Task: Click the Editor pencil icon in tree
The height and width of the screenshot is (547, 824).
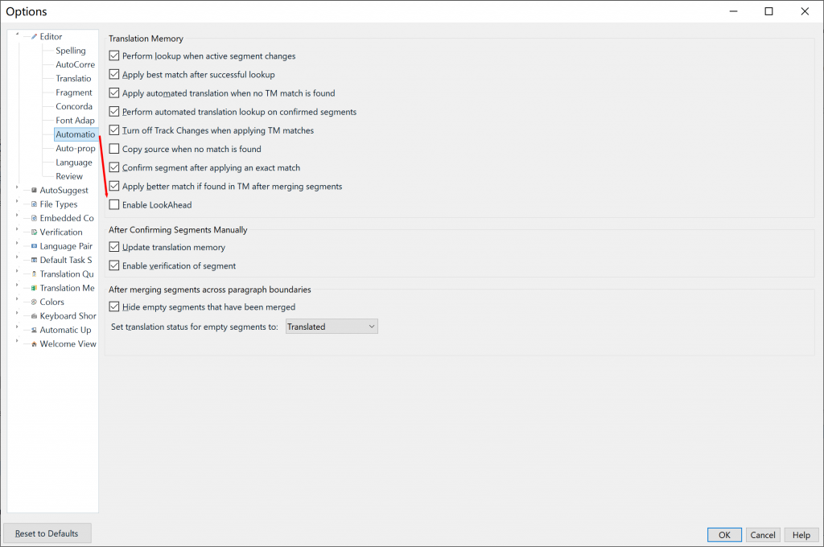Action: [34, 36]
